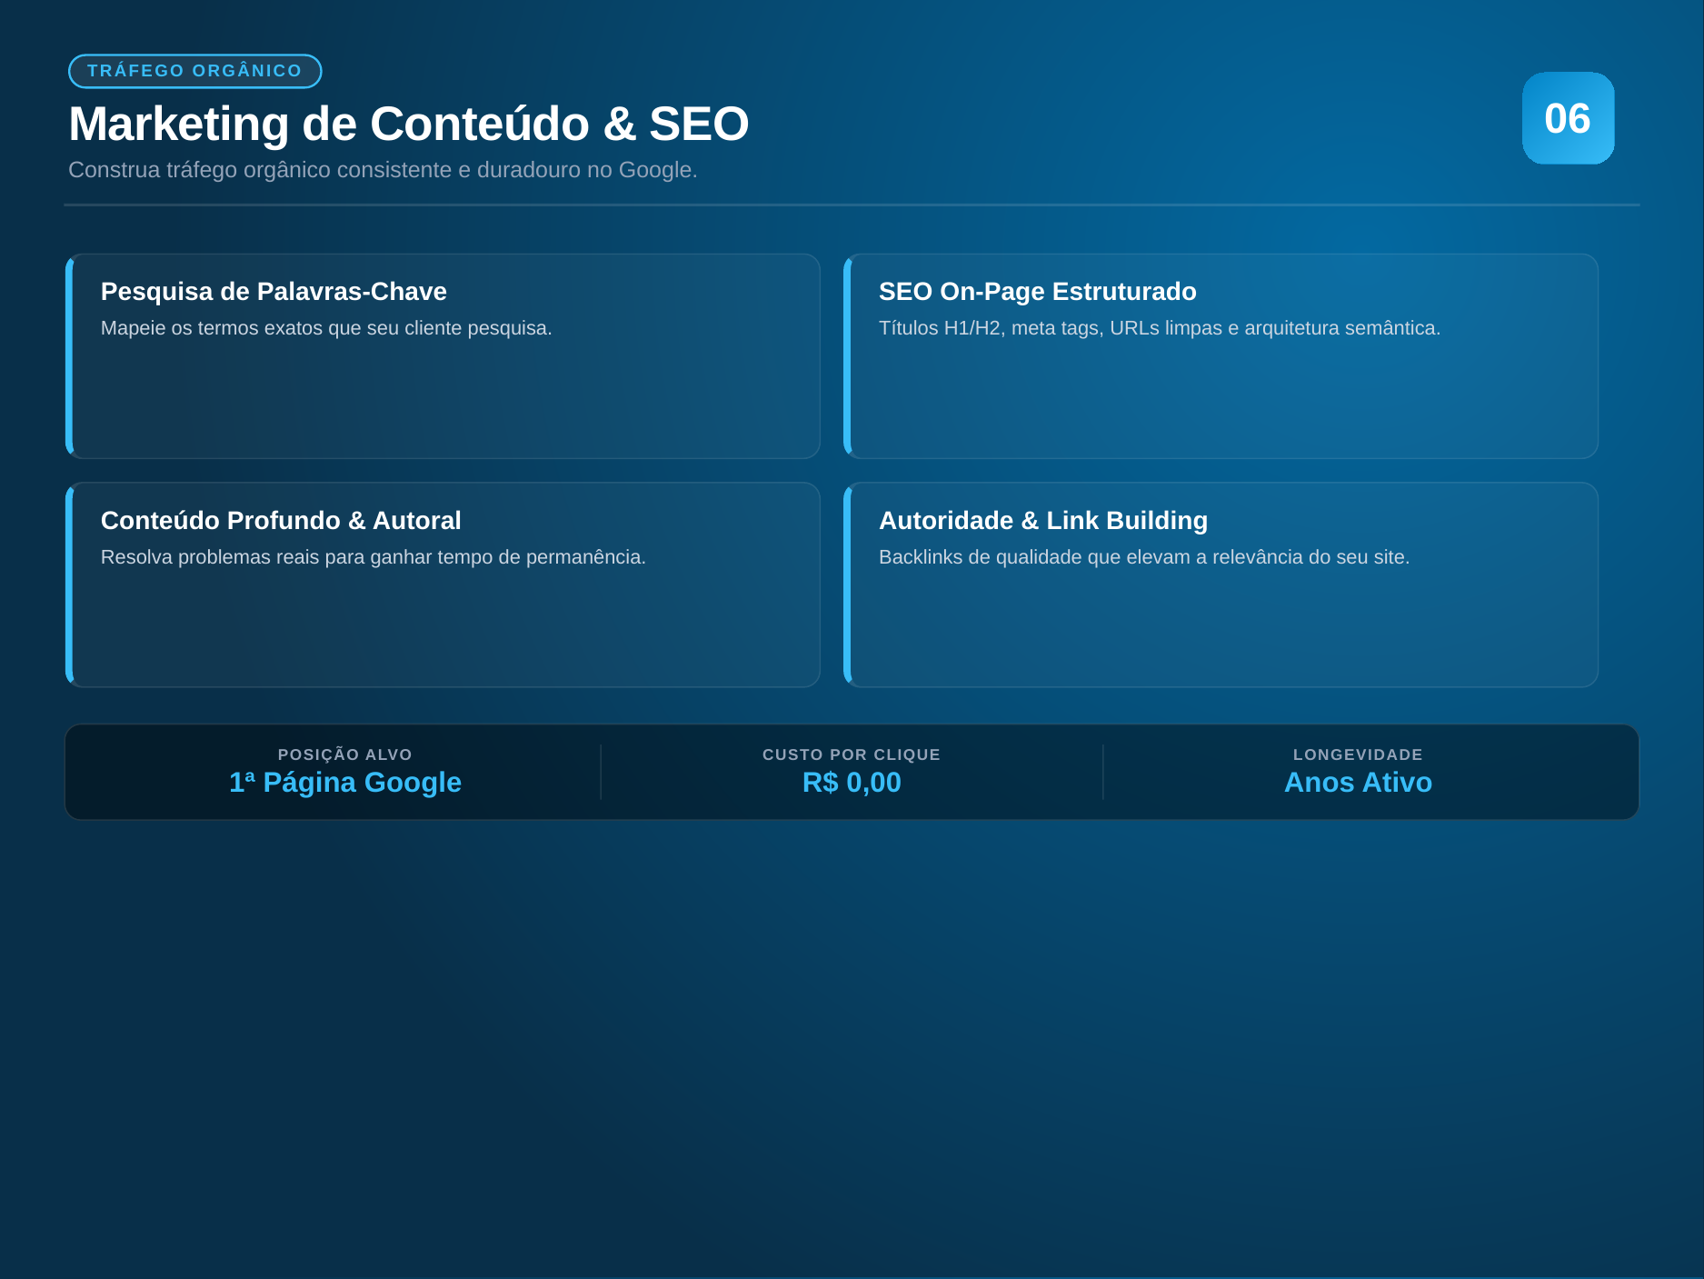The width and height of the screenshot is (1704, 1279).
Task: Select the 'SEO On-Page Estruturado' card title
Action: click(1037, 291)
